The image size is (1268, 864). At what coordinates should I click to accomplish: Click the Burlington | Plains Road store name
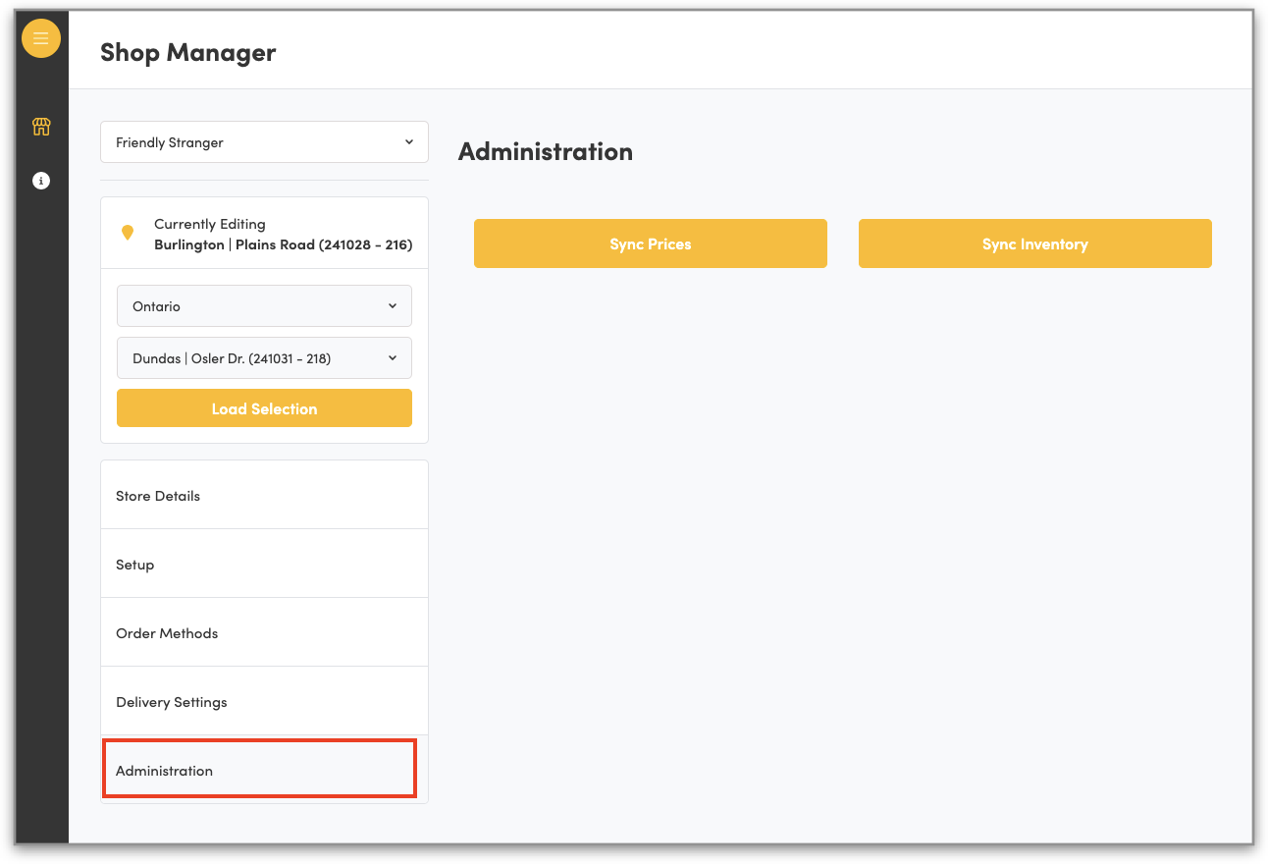283,244
